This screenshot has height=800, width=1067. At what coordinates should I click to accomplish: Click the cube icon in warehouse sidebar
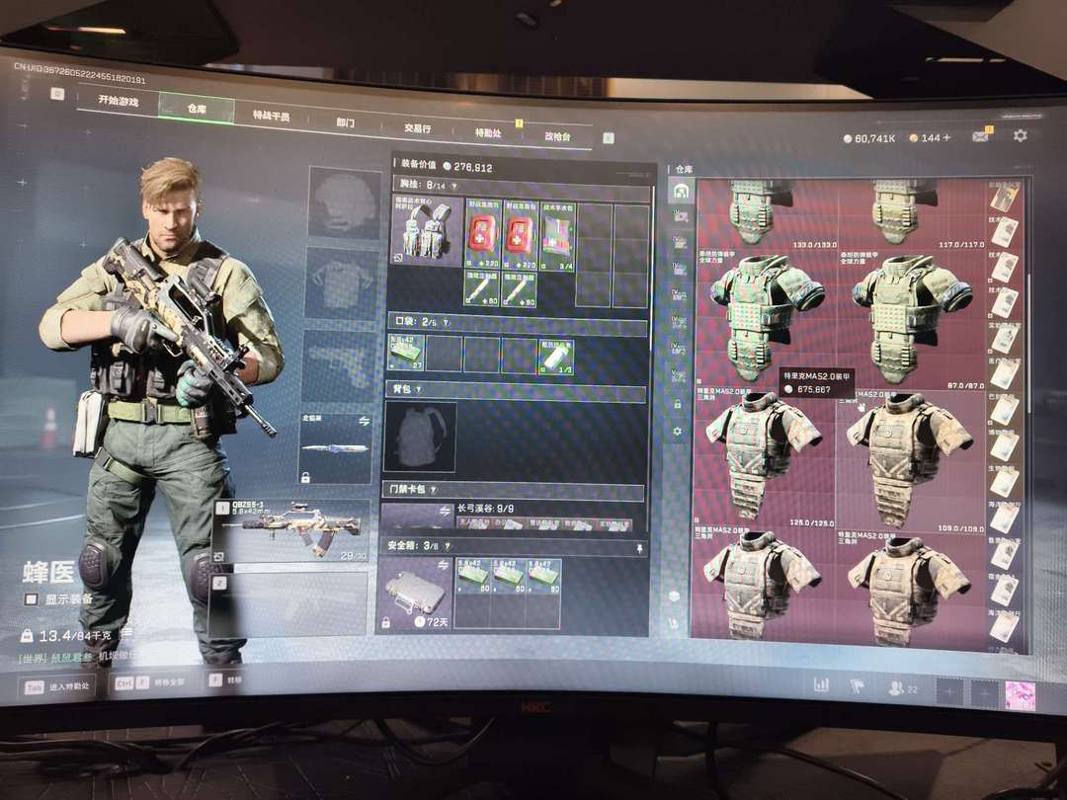click(x=675, y=597)
